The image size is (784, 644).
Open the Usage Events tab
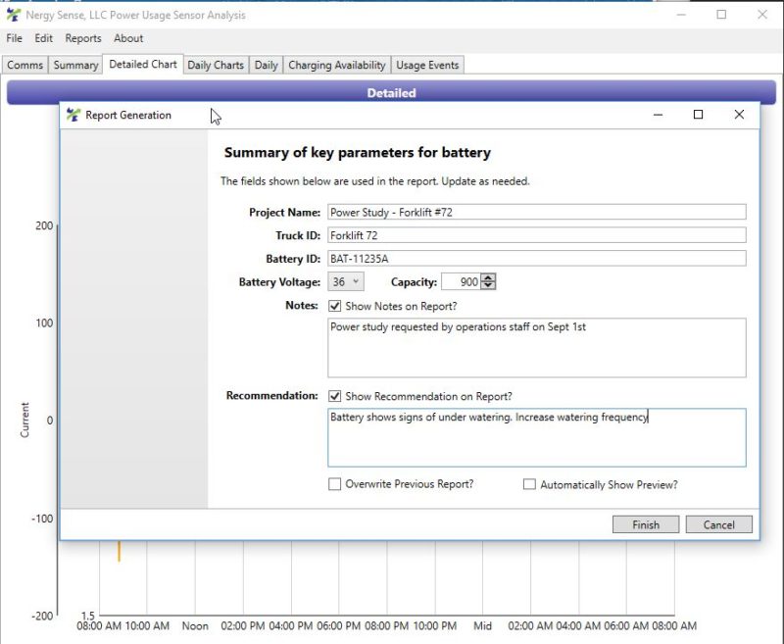[x=427, y=65]
